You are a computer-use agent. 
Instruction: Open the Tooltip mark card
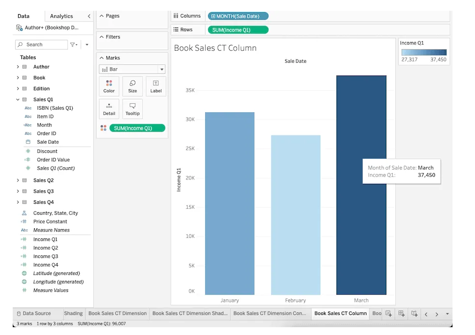click(132, 109)
